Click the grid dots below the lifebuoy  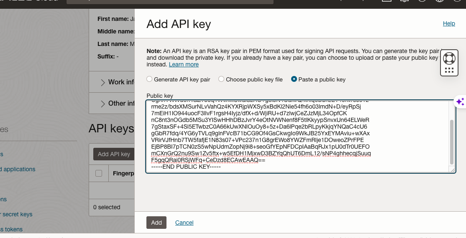[449, 70]
